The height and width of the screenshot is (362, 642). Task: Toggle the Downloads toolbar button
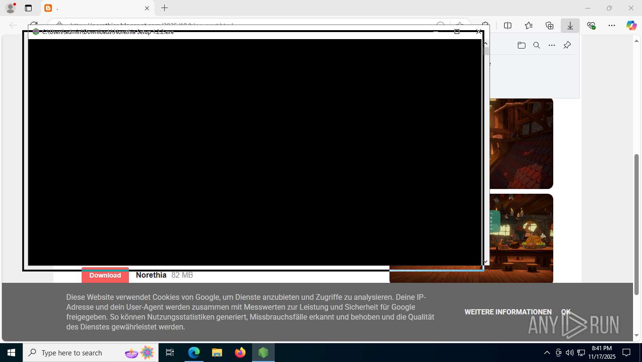(570, 25)
